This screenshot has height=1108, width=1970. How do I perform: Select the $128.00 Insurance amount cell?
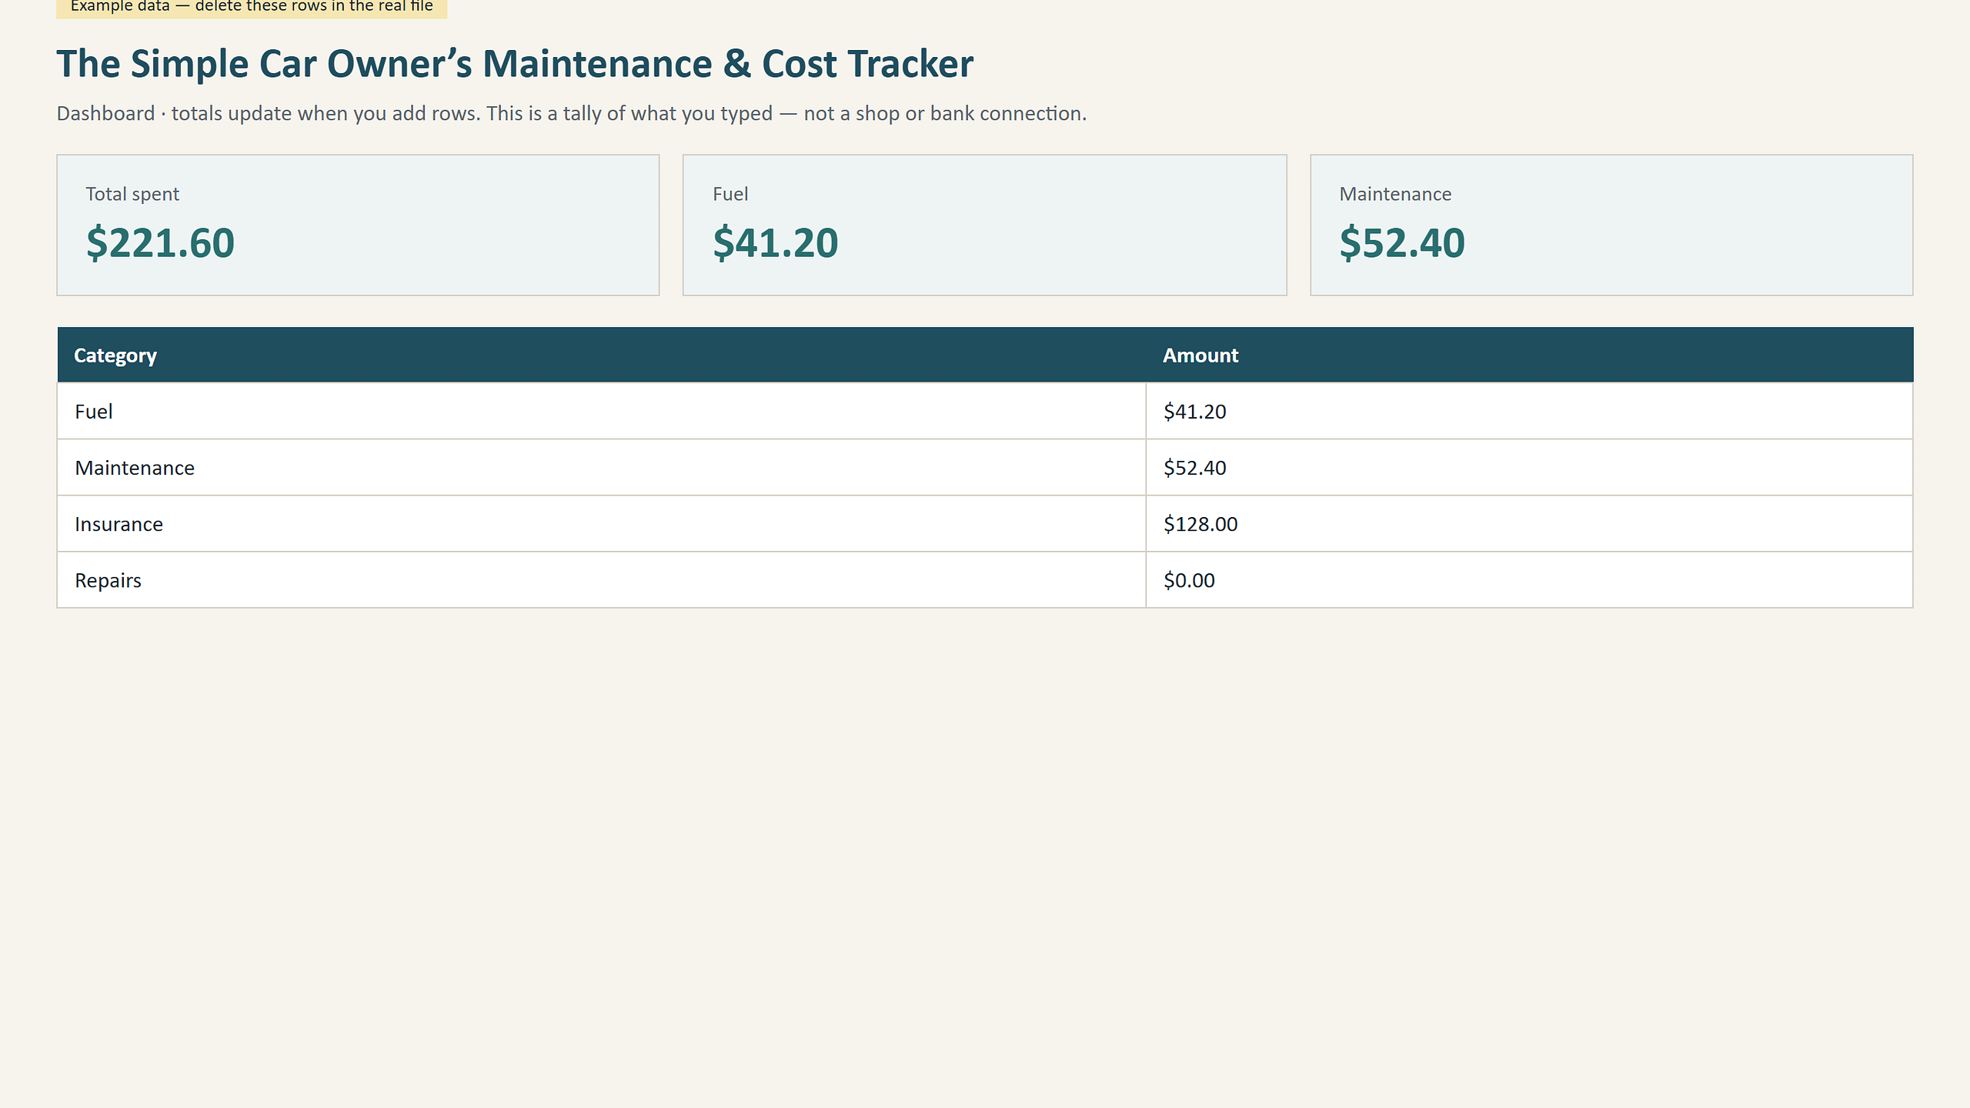[x=1530, y=523]
